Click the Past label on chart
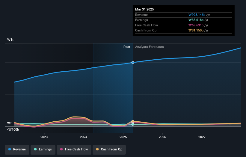The height and width of the screenshot is (157, 246). click(x=127, y=47)
